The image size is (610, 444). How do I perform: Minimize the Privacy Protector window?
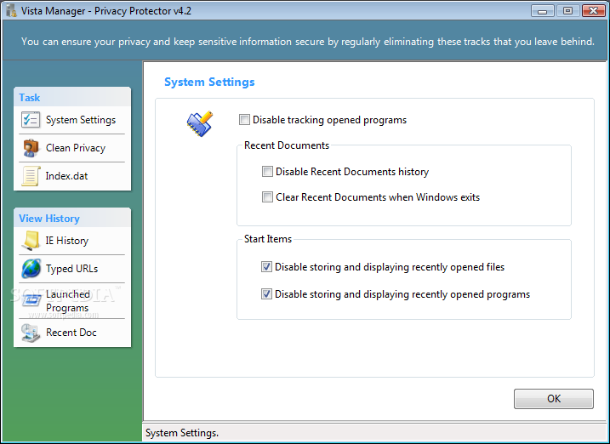[542, 11]
